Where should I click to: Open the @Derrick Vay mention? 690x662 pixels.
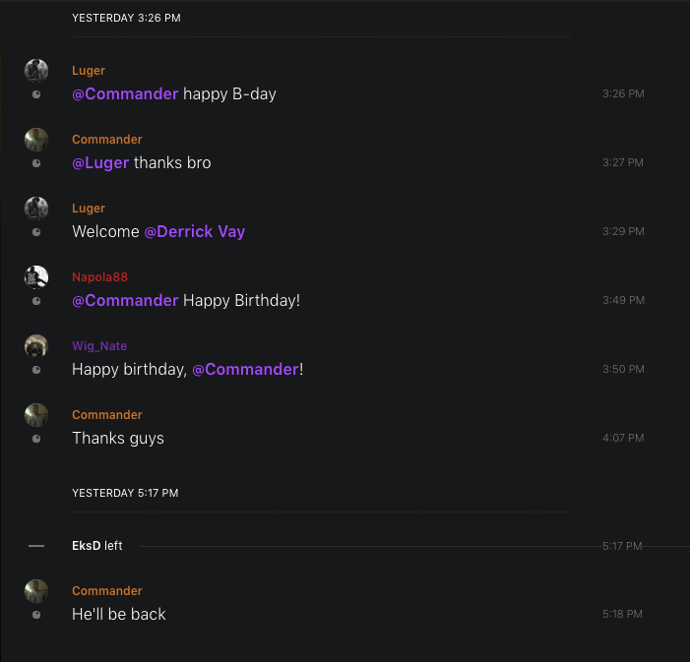195,232
